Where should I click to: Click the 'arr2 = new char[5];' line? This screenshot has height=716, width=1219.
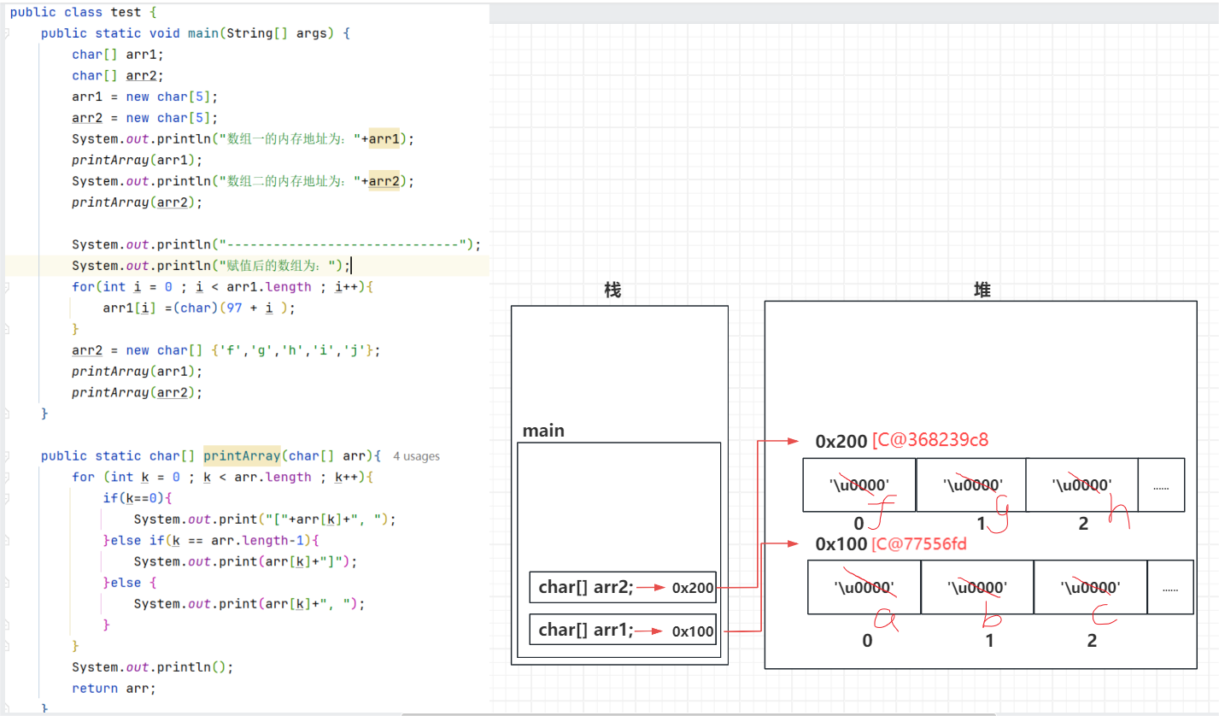point(145,118)
